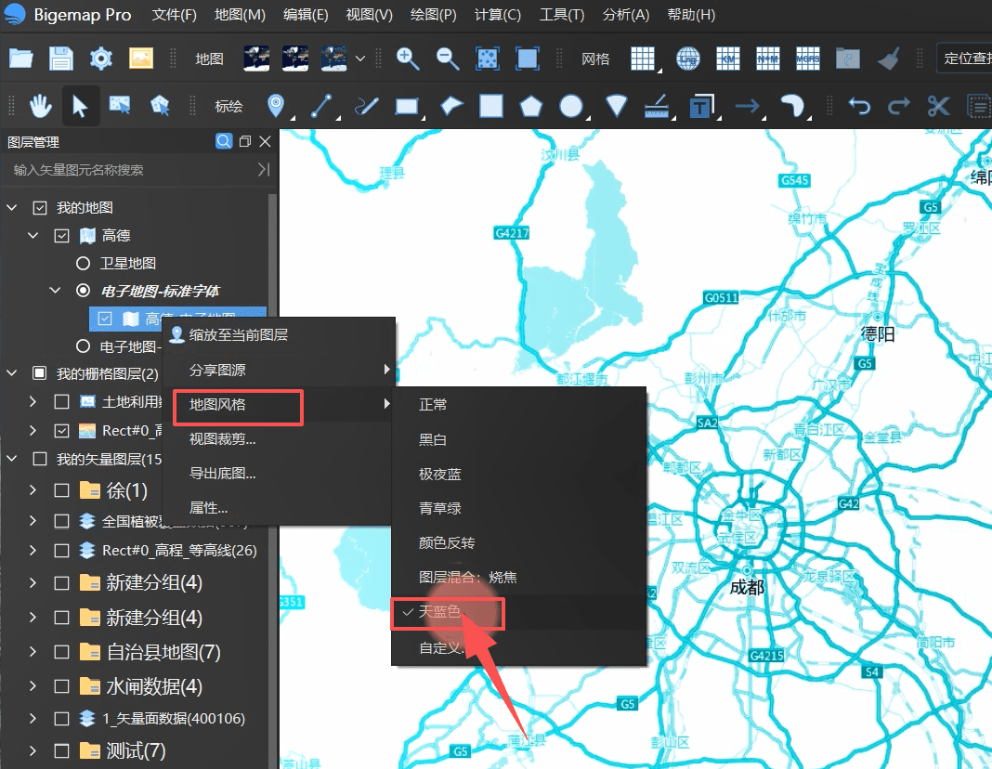Click vector element name search field
Viewport: 992px width, 769px height.
130,169
